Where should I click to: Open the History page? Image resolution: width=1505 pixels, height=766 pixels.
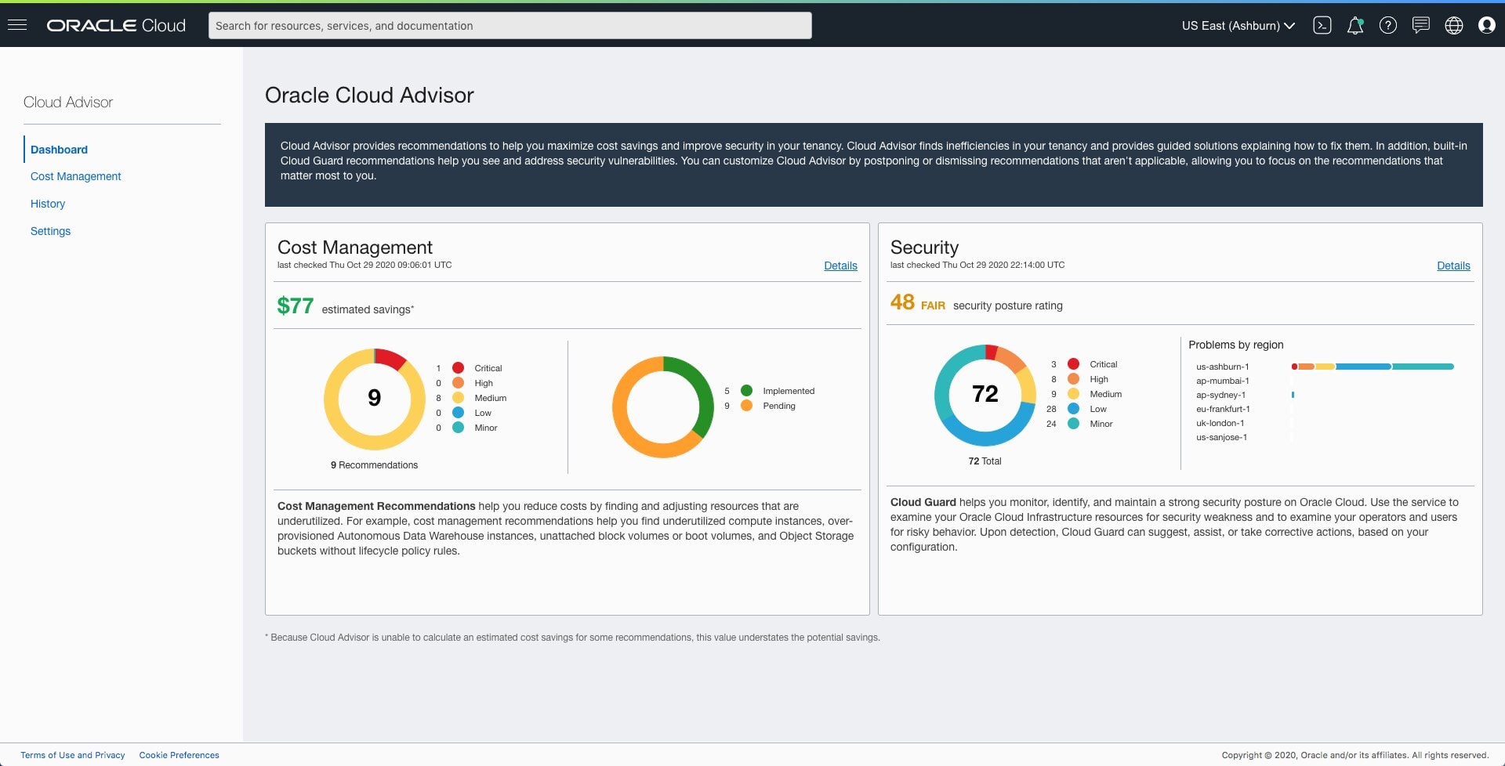tap(47, 204)
